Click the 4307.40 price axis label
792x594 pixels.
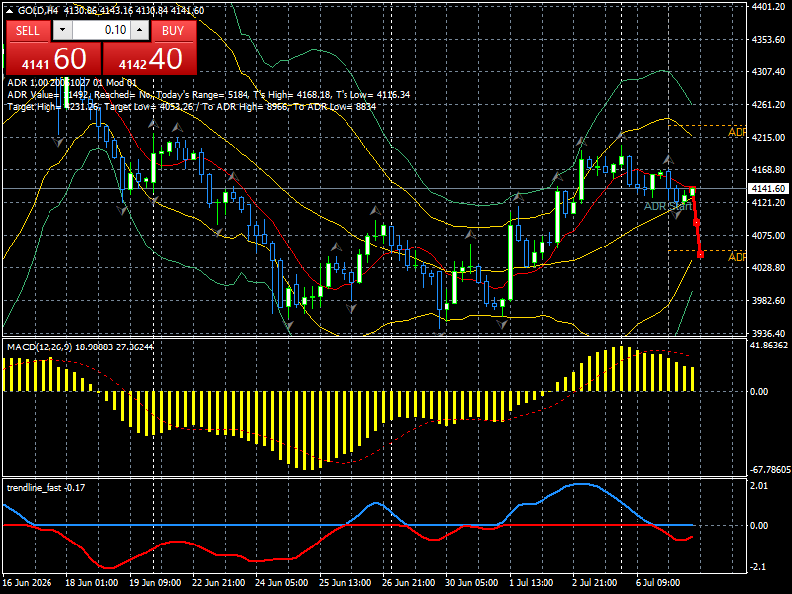pyautogui.click(x=768, y=72)
